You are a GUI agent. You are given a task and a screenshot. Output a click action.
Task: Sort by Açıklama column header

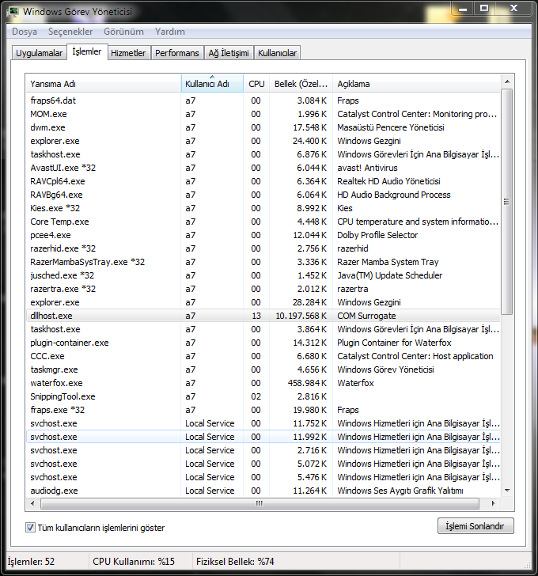point(416,84)
